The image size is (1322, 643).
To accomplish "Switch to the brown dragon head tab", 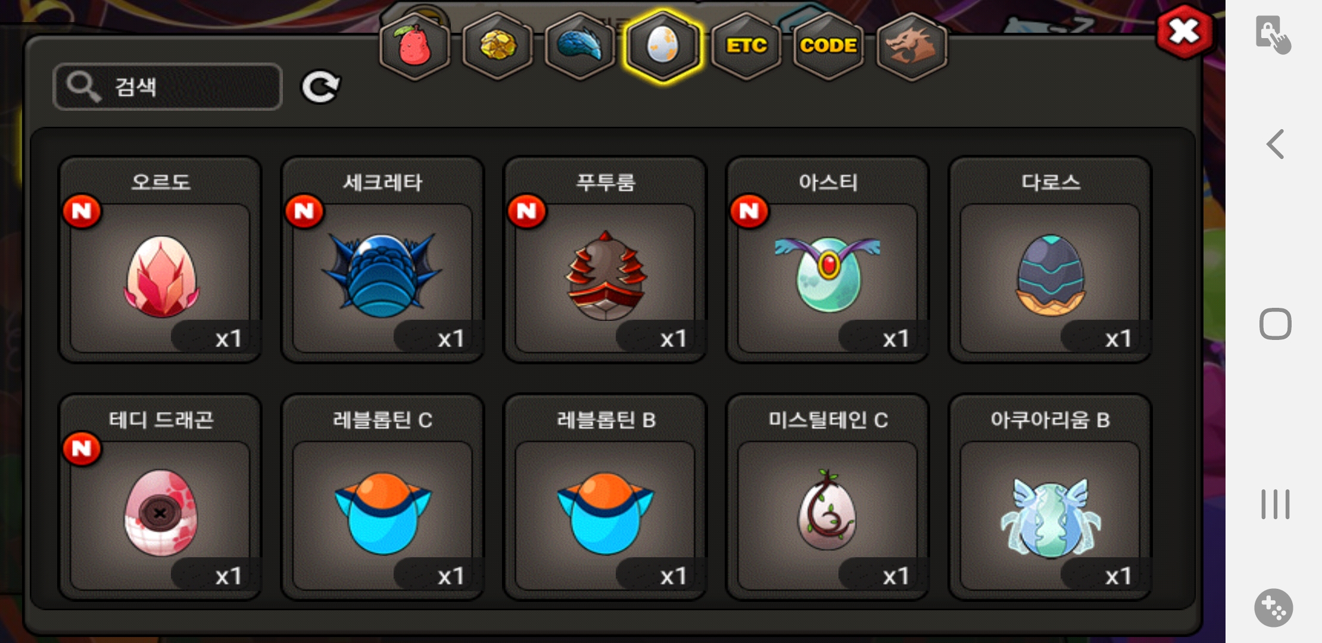I will tap(912, 46).
